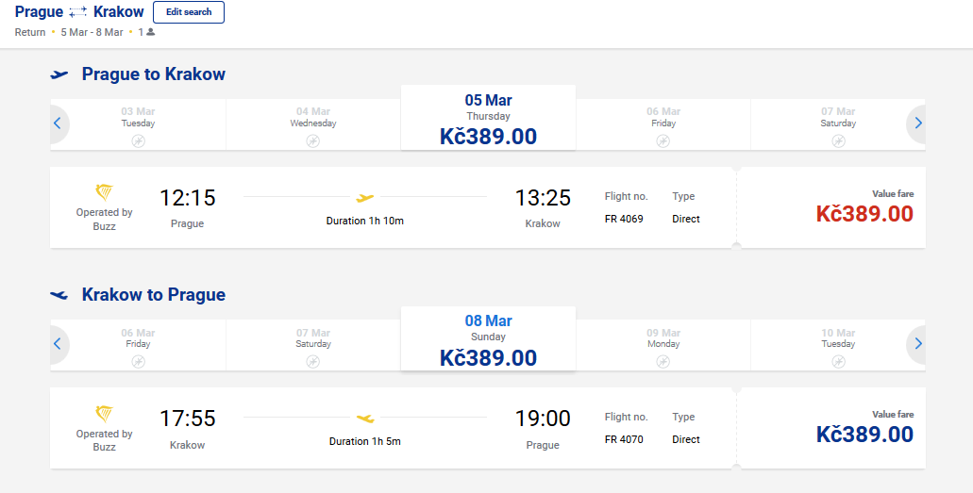This screenshot has width=973, height=493.
Task: Click no-flight icon under 04 Mar Wednesday
Action: click(x=313, y=141)
